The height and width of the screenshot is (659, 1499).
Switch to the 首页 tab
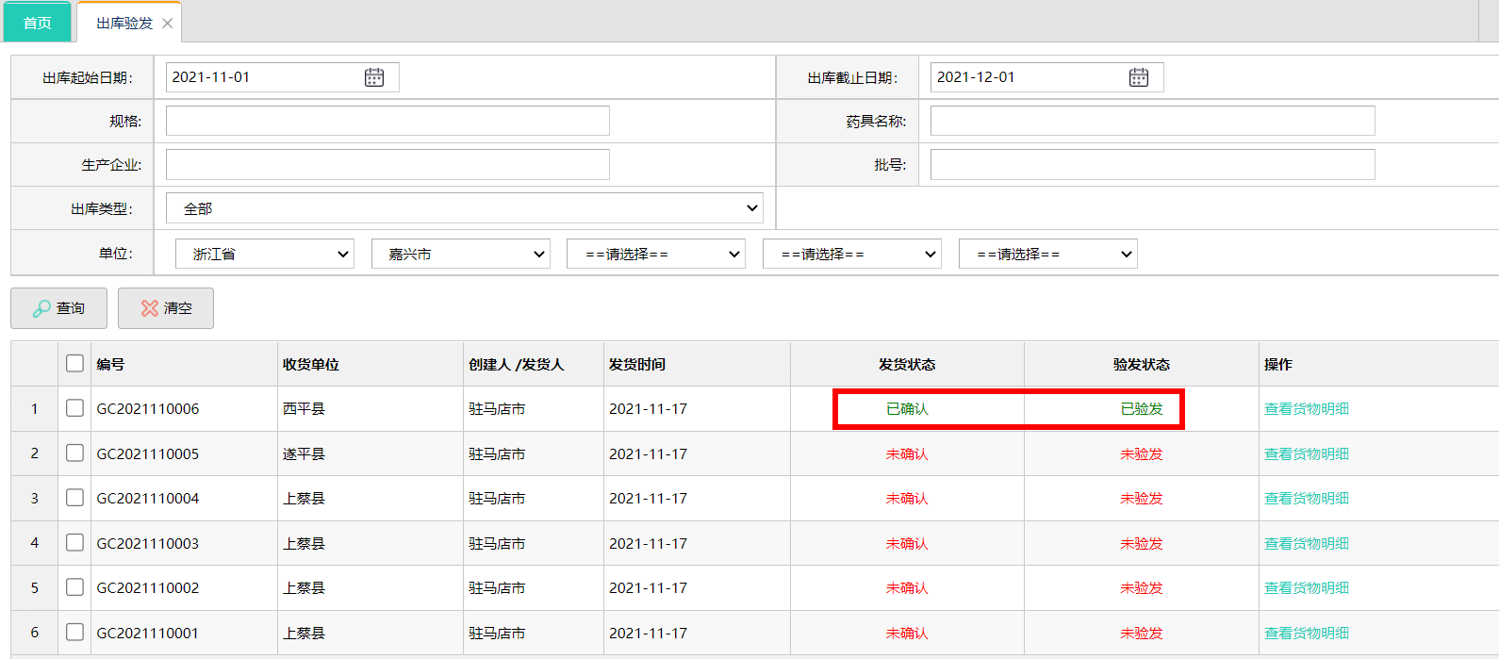click(x=38, y=24)
